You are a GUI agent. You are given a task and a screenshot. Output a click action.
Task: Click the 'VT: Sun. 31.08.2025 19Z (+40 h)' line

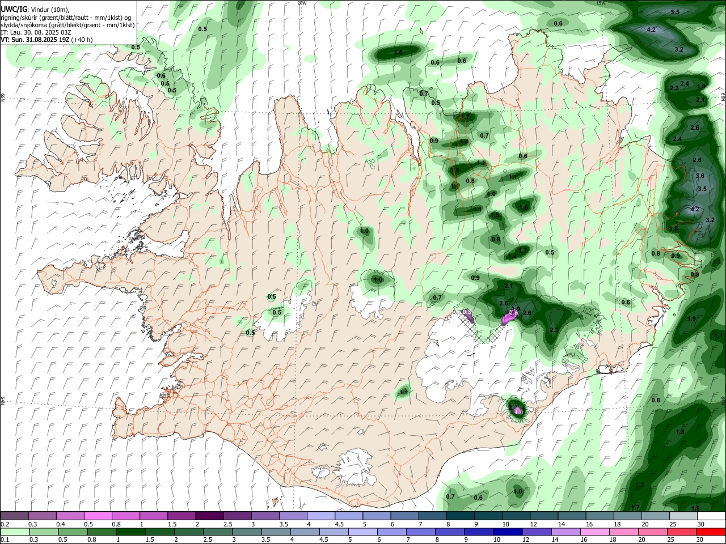coord(46,40)
